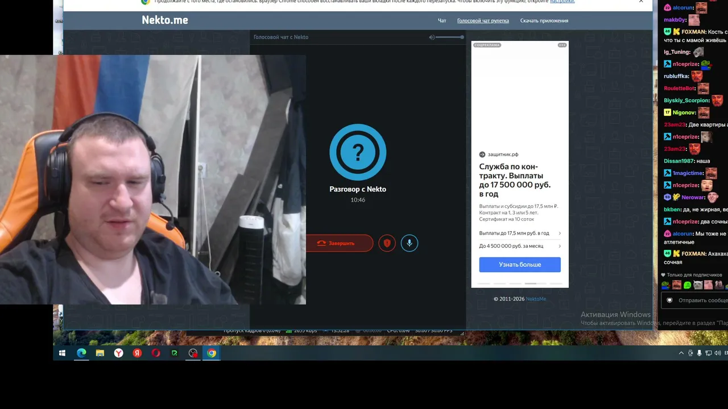
Task: Click the username makb0y in chat
Action: (x=675, y=20)
